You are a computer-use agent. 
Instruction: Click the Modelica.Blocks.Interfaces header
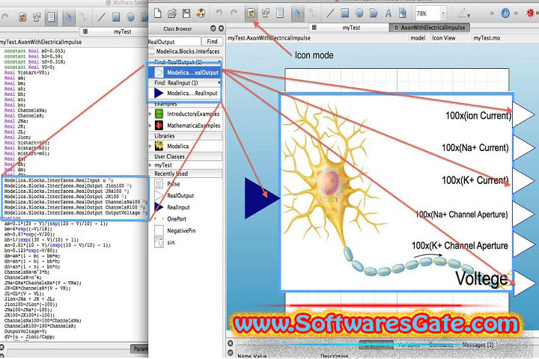click(188, 52)
